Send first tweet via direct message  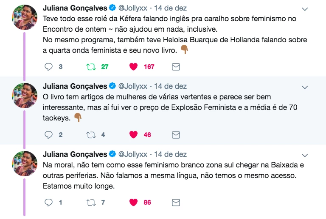click(x=175, y=67)
